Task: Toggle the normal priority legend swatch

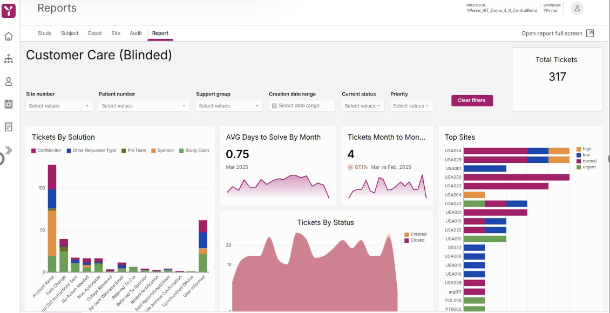Action: click(579, 161)
